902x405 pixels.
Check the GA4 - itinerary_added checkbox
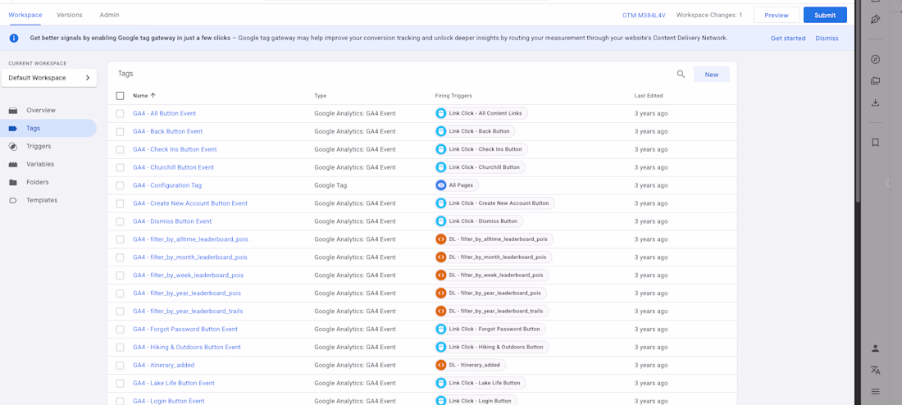pos(120,365)
